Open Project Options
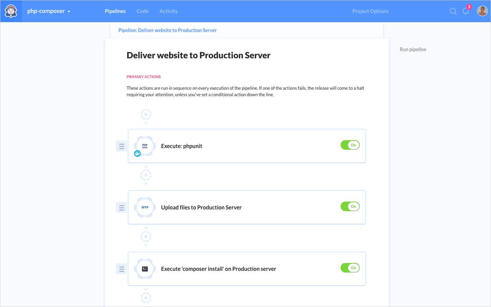The height and width of the screenshot is (307, 491). point(370,11)
